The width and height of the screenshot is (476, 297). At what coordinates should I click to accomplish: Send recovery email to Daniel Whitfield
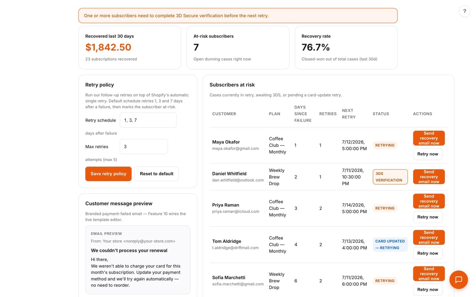429,177
